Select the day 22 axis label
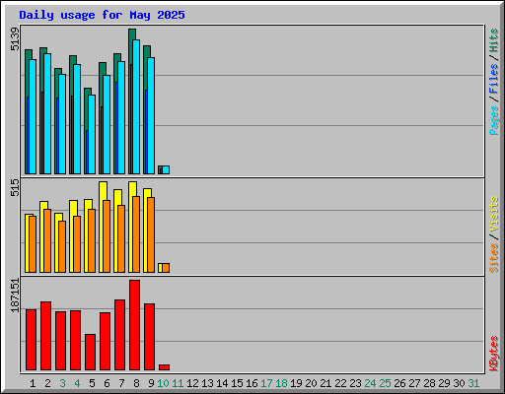 click(340, 383)
